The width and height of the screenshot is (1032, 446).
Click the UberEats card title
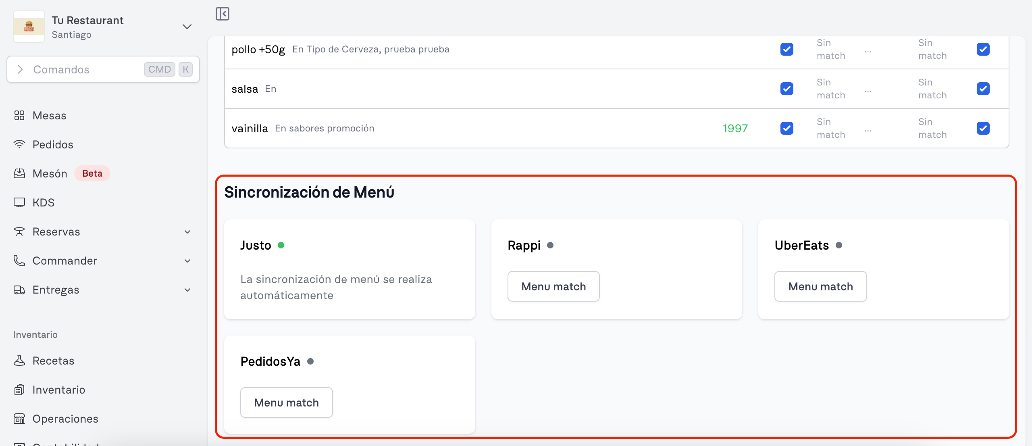802,245
